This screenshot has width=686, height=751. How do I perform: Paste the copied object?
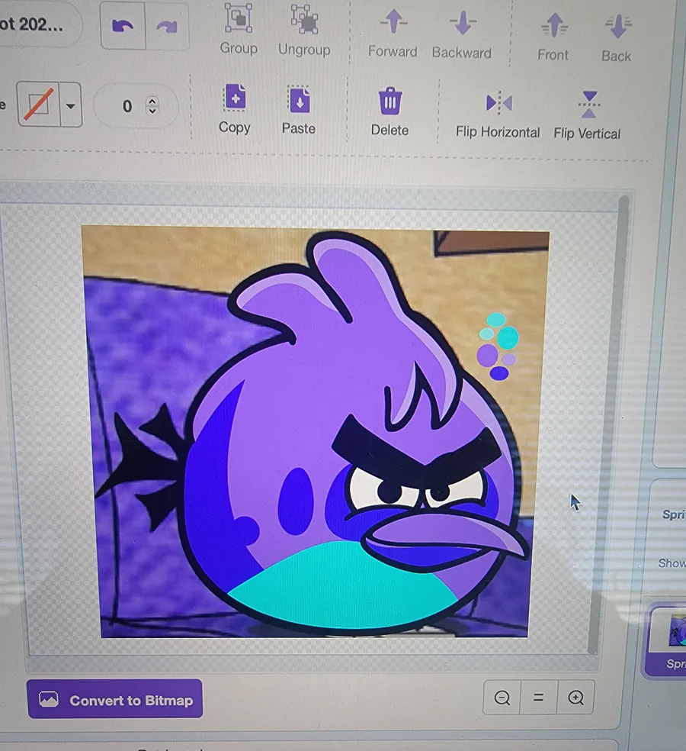[x=299, y=110]
